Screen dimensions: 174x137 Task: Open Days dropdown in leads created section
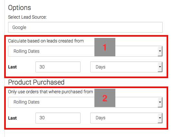coord(126,67)
